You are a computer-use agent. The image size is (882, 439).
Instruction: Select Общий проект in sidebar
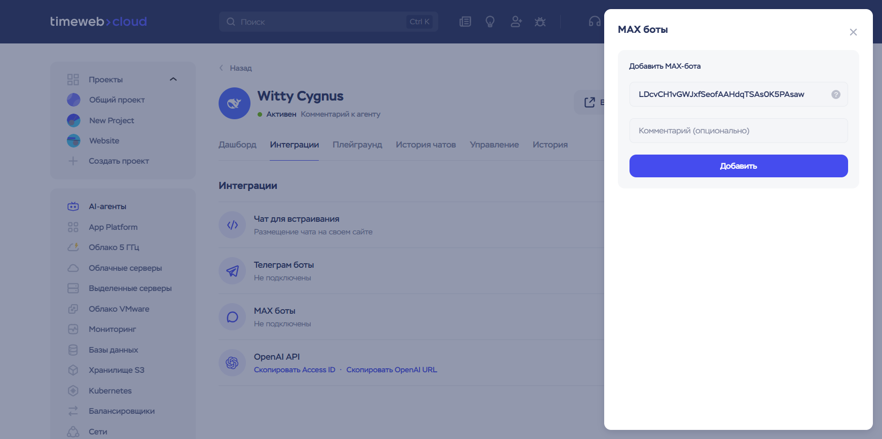click(117, 100)
